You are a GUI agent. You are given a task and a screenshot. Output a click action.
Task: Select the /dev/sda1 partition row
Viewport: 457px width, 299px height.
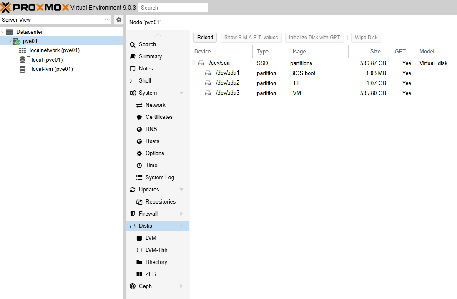[324, 73]
